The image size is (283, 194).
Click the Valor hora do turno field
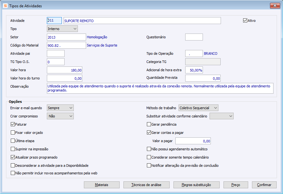(65, 78)
